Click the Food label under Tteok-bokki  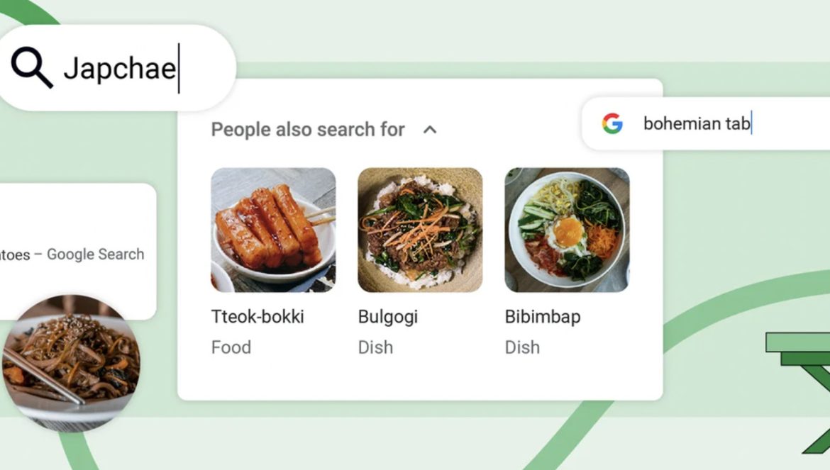pos(231,347)
